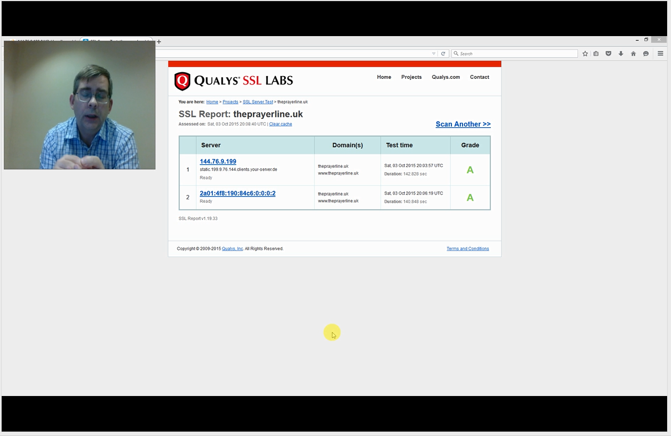Click inside the browser Search field
Image resolution: width=671 pixels, height=436 pixels.
point(515,54)
